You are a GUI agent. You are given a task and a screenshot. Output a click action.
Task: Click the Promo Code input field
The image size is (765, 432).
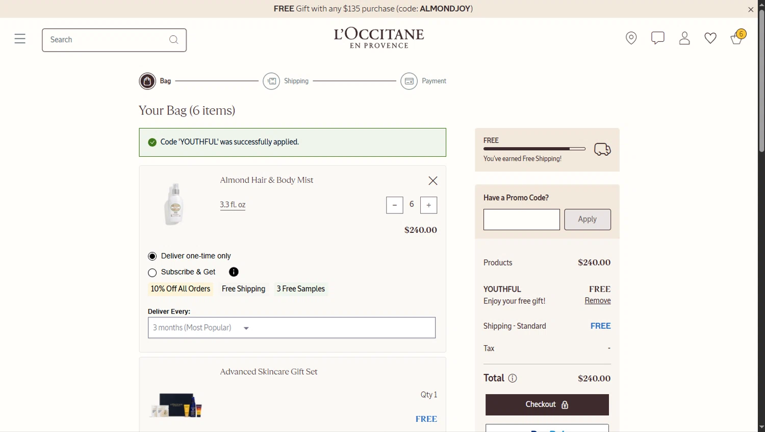[x=522, y=220]
